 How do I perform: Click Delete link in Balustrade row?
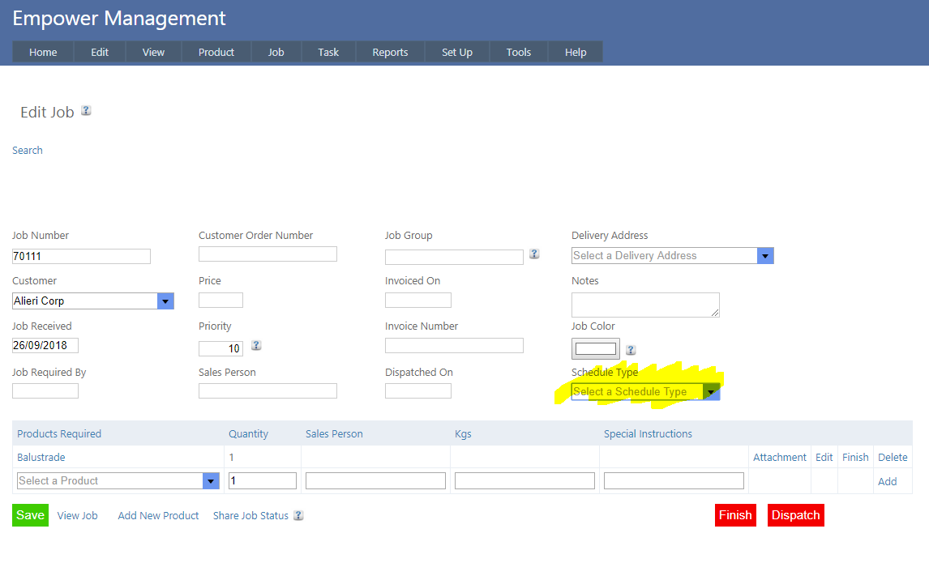click(x=893, y=457)
